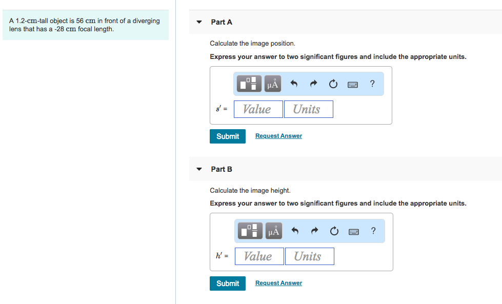Click Request Answer link for Part B
502x304 pixels.
278,283
